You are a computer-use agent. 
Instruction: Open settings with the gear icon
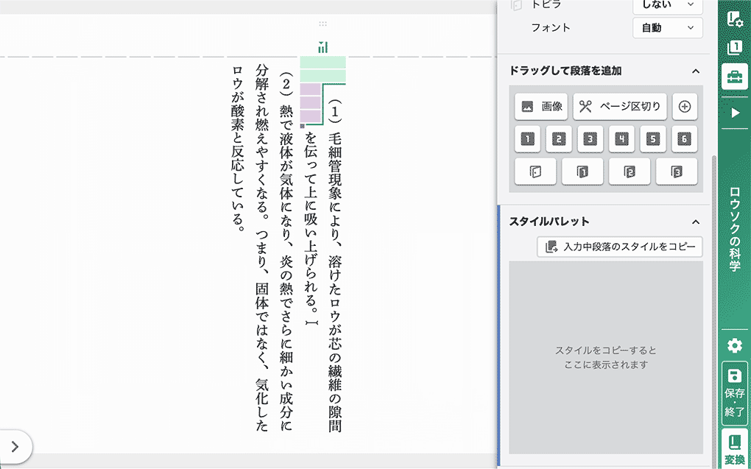pos(734,345)
